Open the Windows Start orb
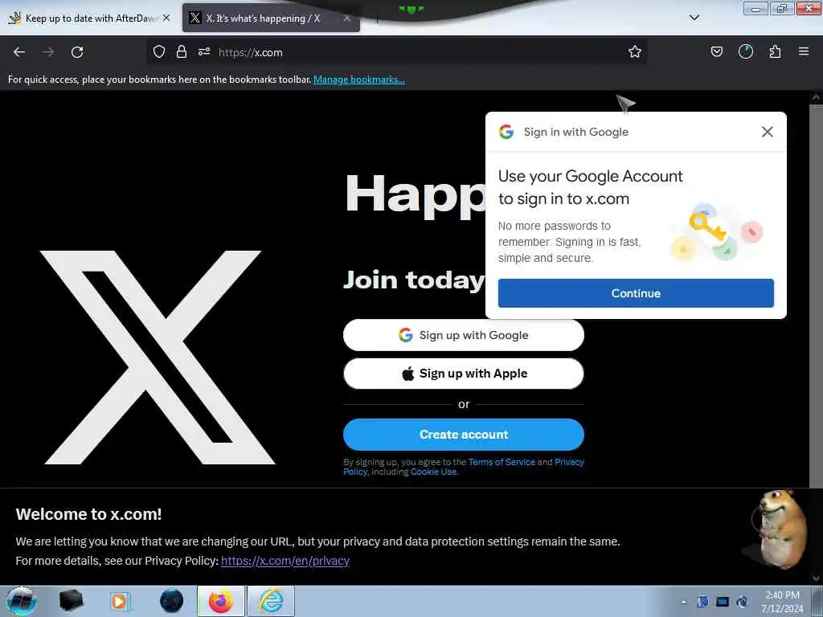 (22, 601)
